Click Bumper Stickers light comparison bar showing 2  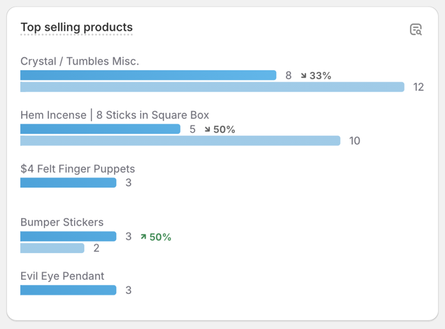coord(52,248)
